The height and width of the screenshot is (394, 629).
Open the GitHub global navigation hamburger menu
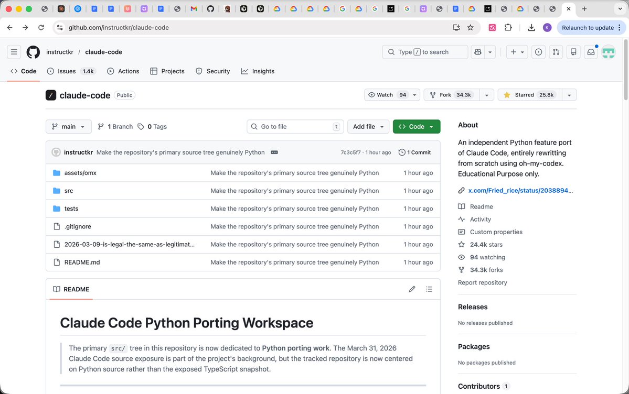tap(14, 52)
